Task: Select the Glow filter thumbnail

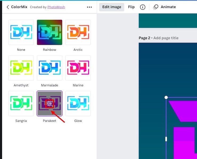Action: [x=78, y=104]
